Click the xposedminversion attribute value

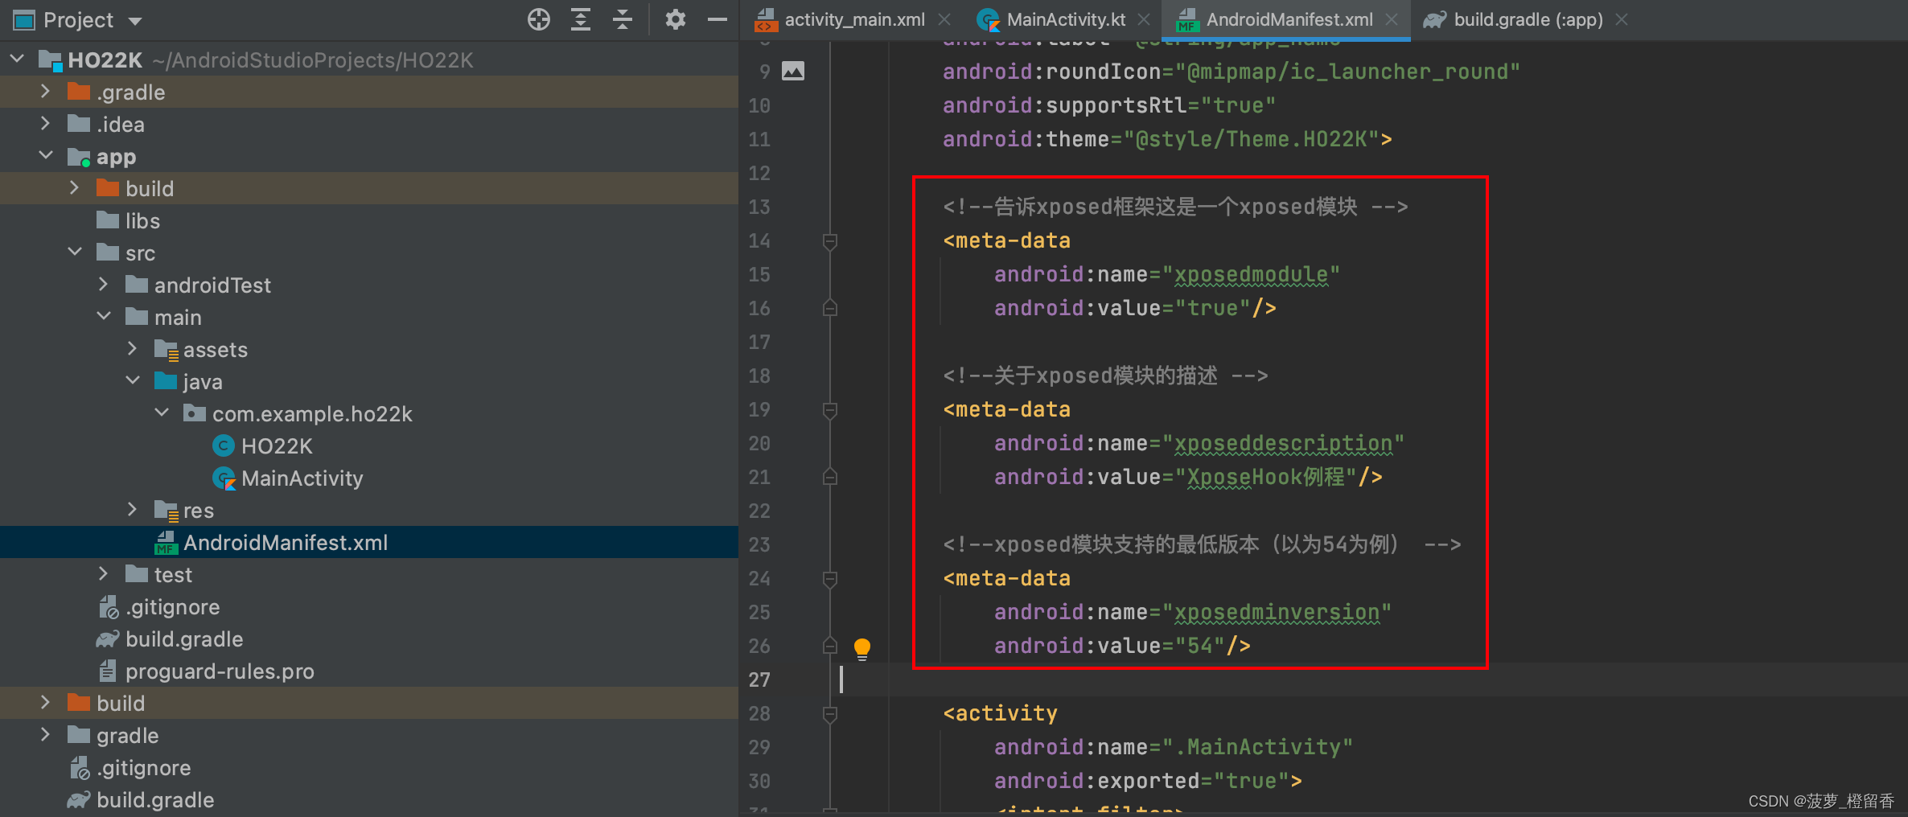point(1277,613)
